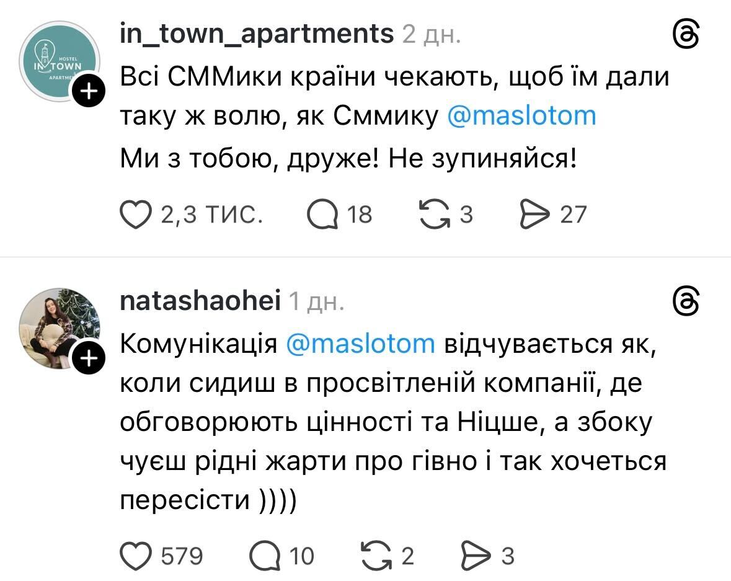Open the second post's 1 дн. timestamp
The width and height of the screenshot is (731, 581).
316,302
